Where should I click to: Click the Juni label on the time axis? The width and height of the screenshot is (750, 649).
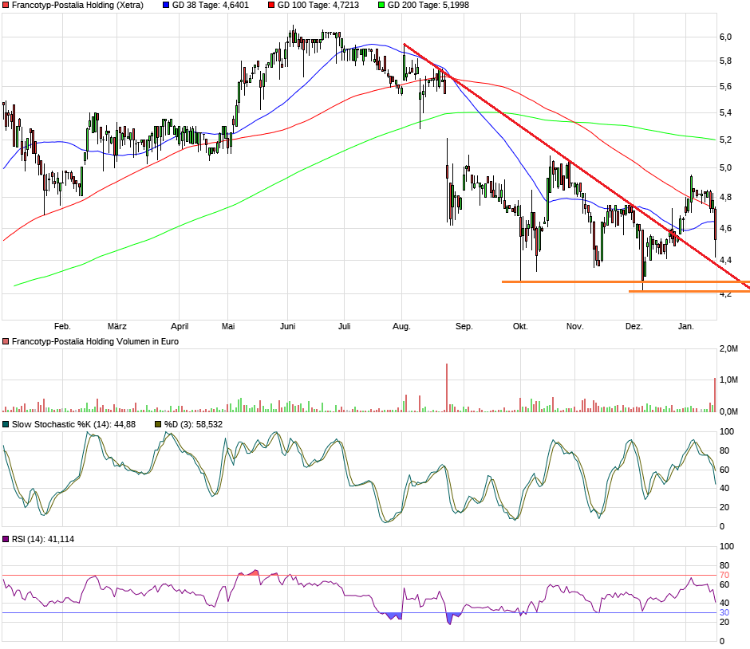pos(288,326)
